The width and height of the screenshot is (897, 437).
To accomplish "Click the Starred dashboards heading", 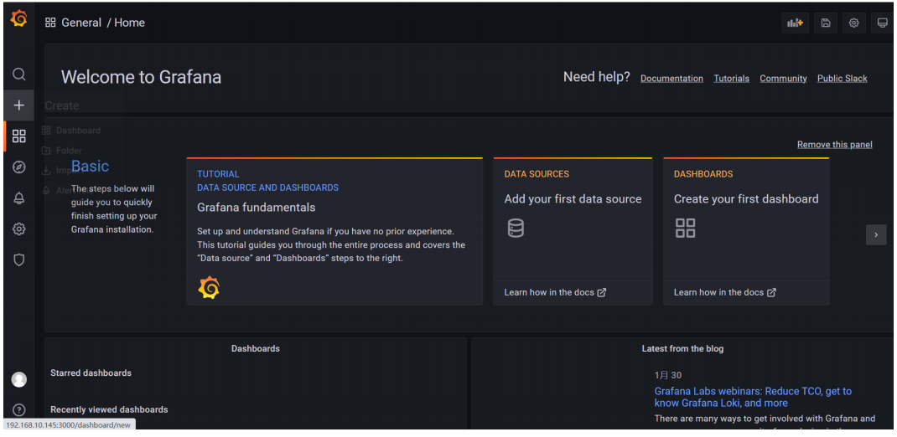I will 91,373.
